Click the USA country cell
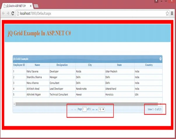The width and height of the screenshot is (176, 139). (x=148, y=95)
